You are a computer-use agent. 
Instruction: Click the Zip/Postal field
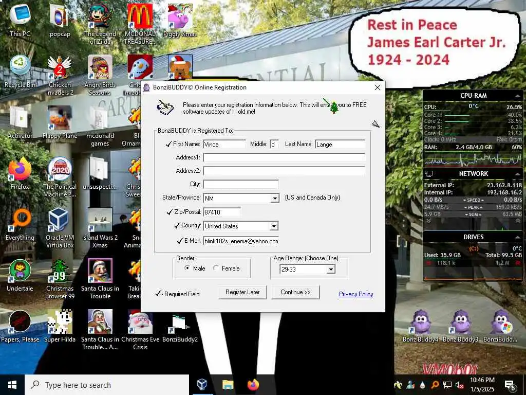click(x=222, y=212)
